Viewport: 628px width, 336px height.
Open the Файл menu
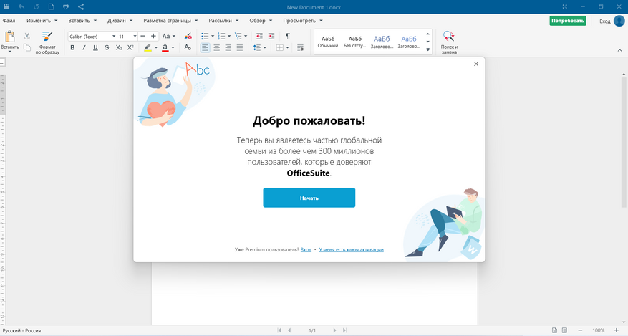pyautogui.click(x=9, y=21)
